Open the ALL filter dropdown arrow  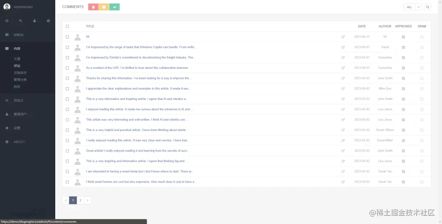click(419, 7)
